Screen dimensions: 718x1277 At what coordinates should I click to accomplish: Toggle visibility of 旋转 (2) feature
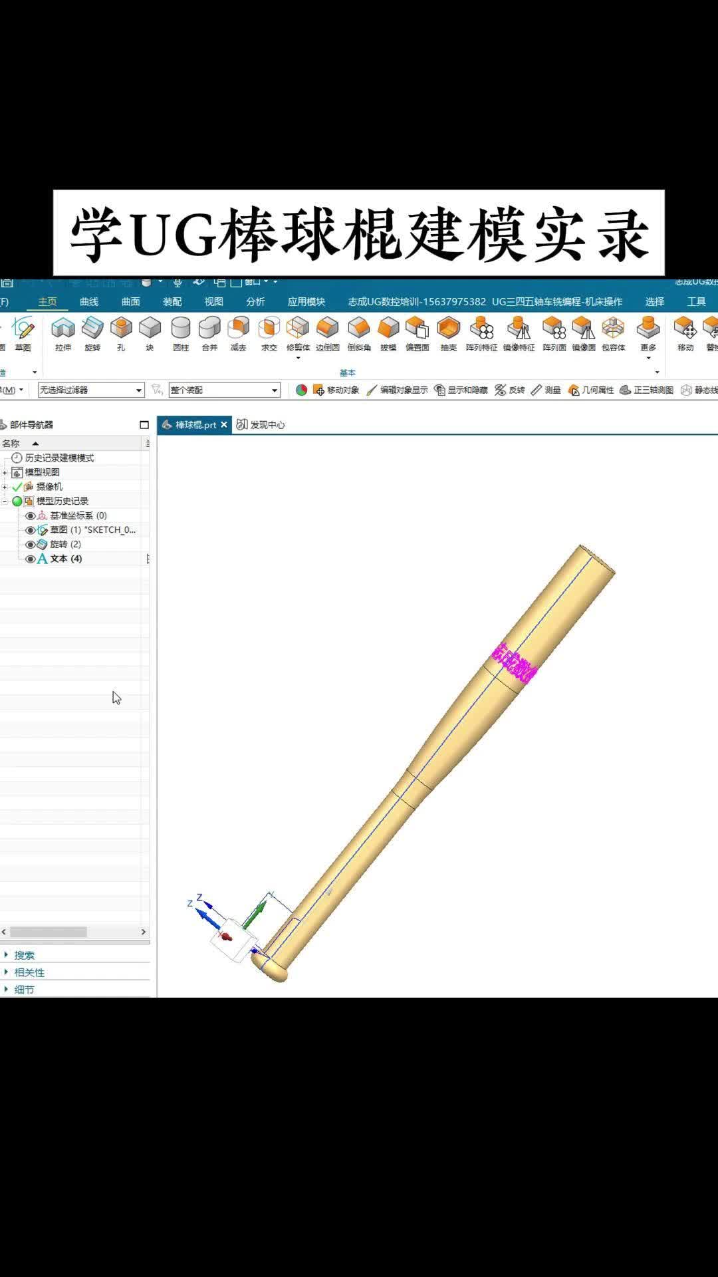point(30,545)
